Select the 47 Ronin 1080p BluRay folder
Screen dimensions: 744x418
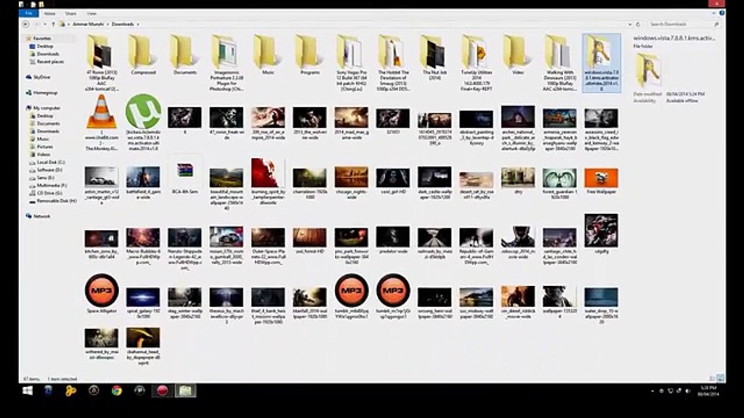[x=101, y=62]
